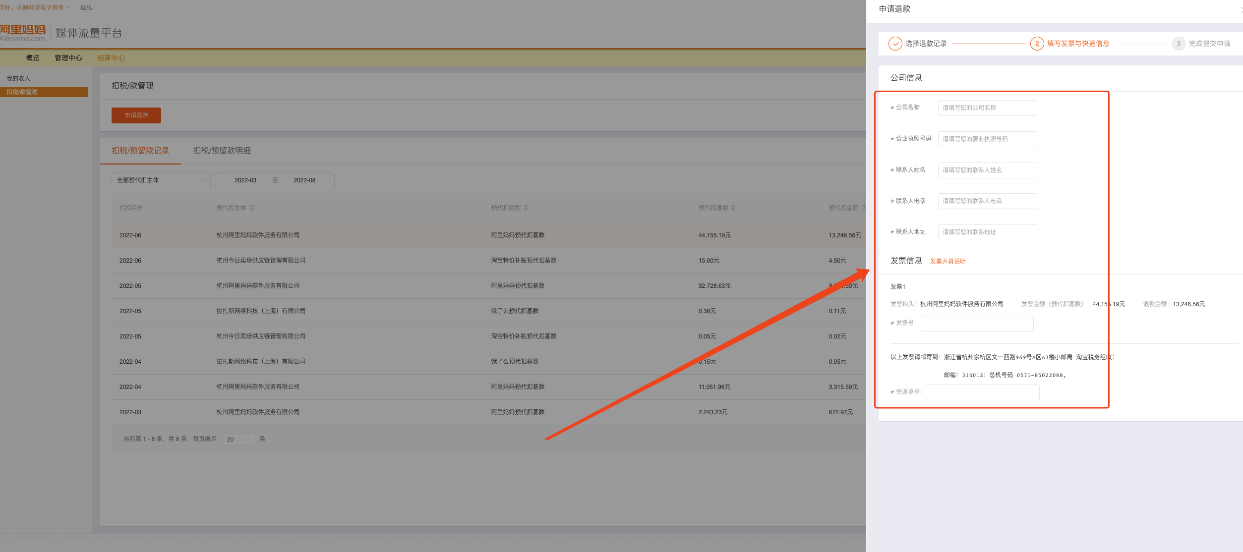Click the 发票号 input field
The width and height of the screenshot is (1243, 552).
click(x=977, y=324)
